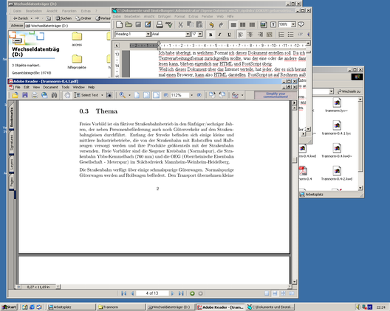Screen dimensions: 390x311
Task: Open the binoculars search in Adobe Reader
Action: (x=54, y=95)
